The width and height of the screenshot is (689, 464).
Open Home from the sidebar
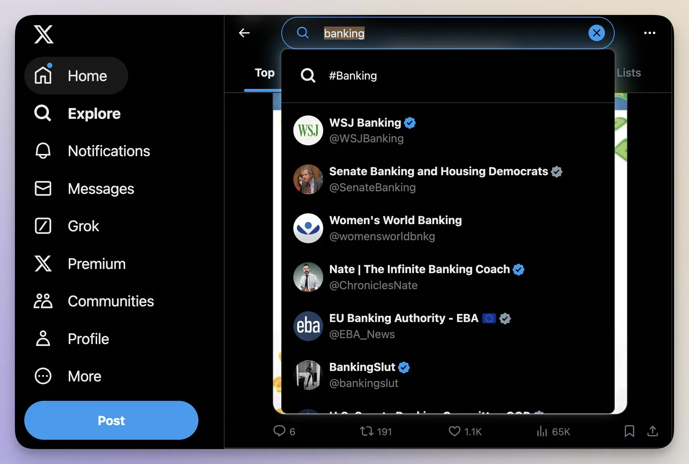coord(76,75)
